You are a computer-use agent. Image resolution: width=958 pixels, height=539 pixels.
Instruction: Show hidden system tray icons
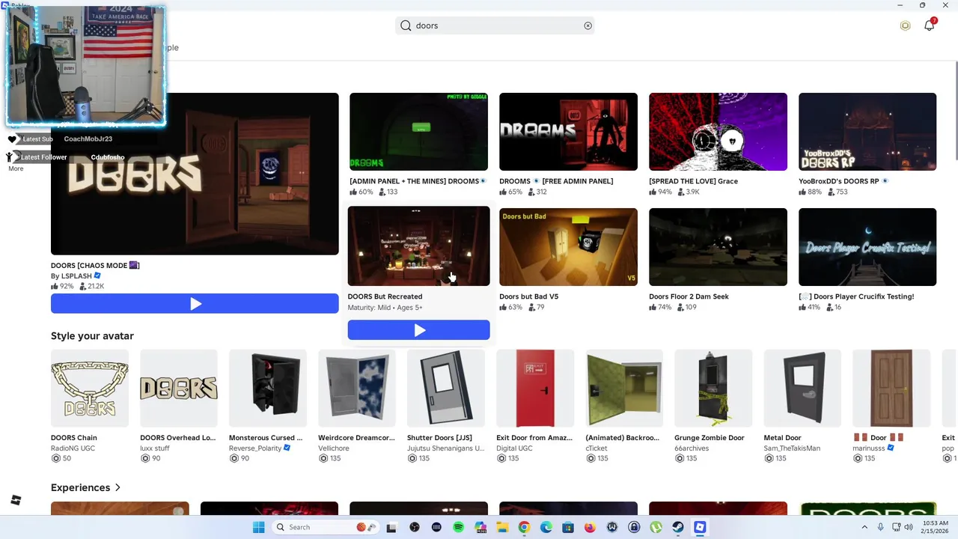pos(864,527)
